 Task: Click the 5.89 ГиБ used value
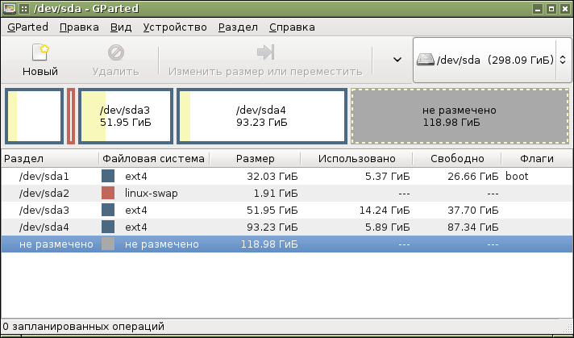pos(388,227)
